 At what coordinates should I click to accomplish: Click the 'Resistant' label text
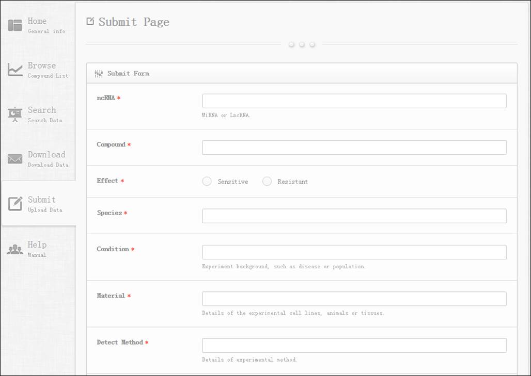click(x=292, y=182)
